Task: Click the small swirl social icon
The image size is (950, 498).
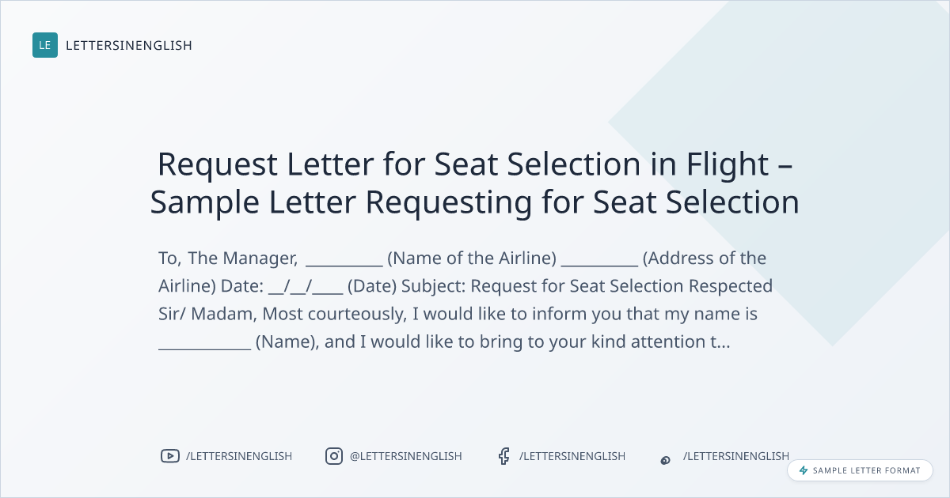Action: click(666, 459)
